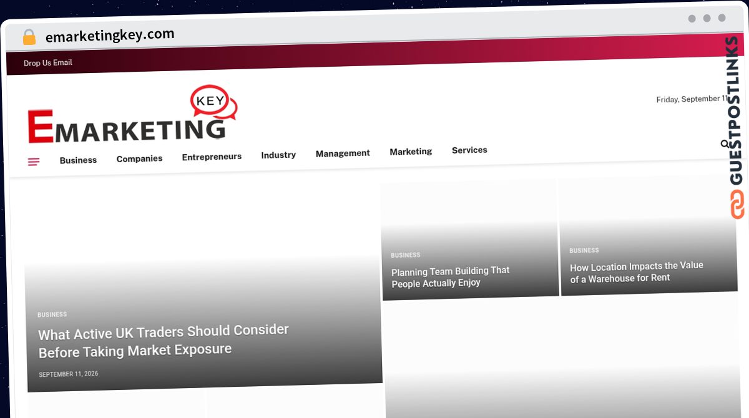Click Business tag above UK Traders headline
Viewport: 749px width, 418px height.
pyautogui.click(x=52, y=314)
